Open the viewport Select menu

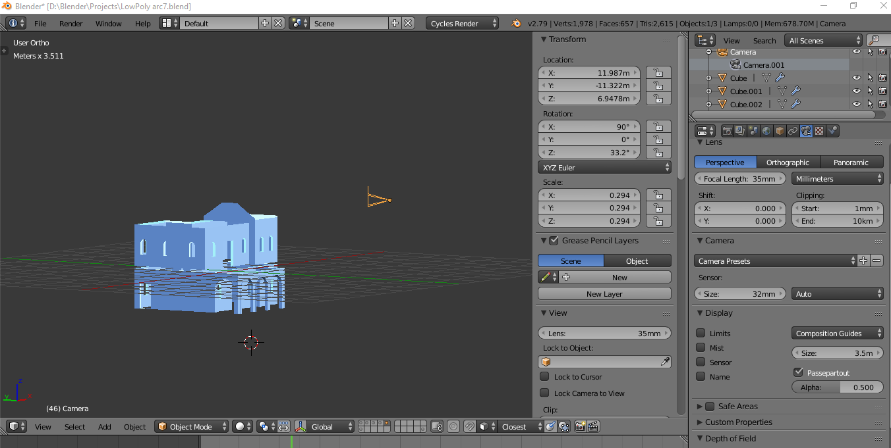click(x=75, y=427)
